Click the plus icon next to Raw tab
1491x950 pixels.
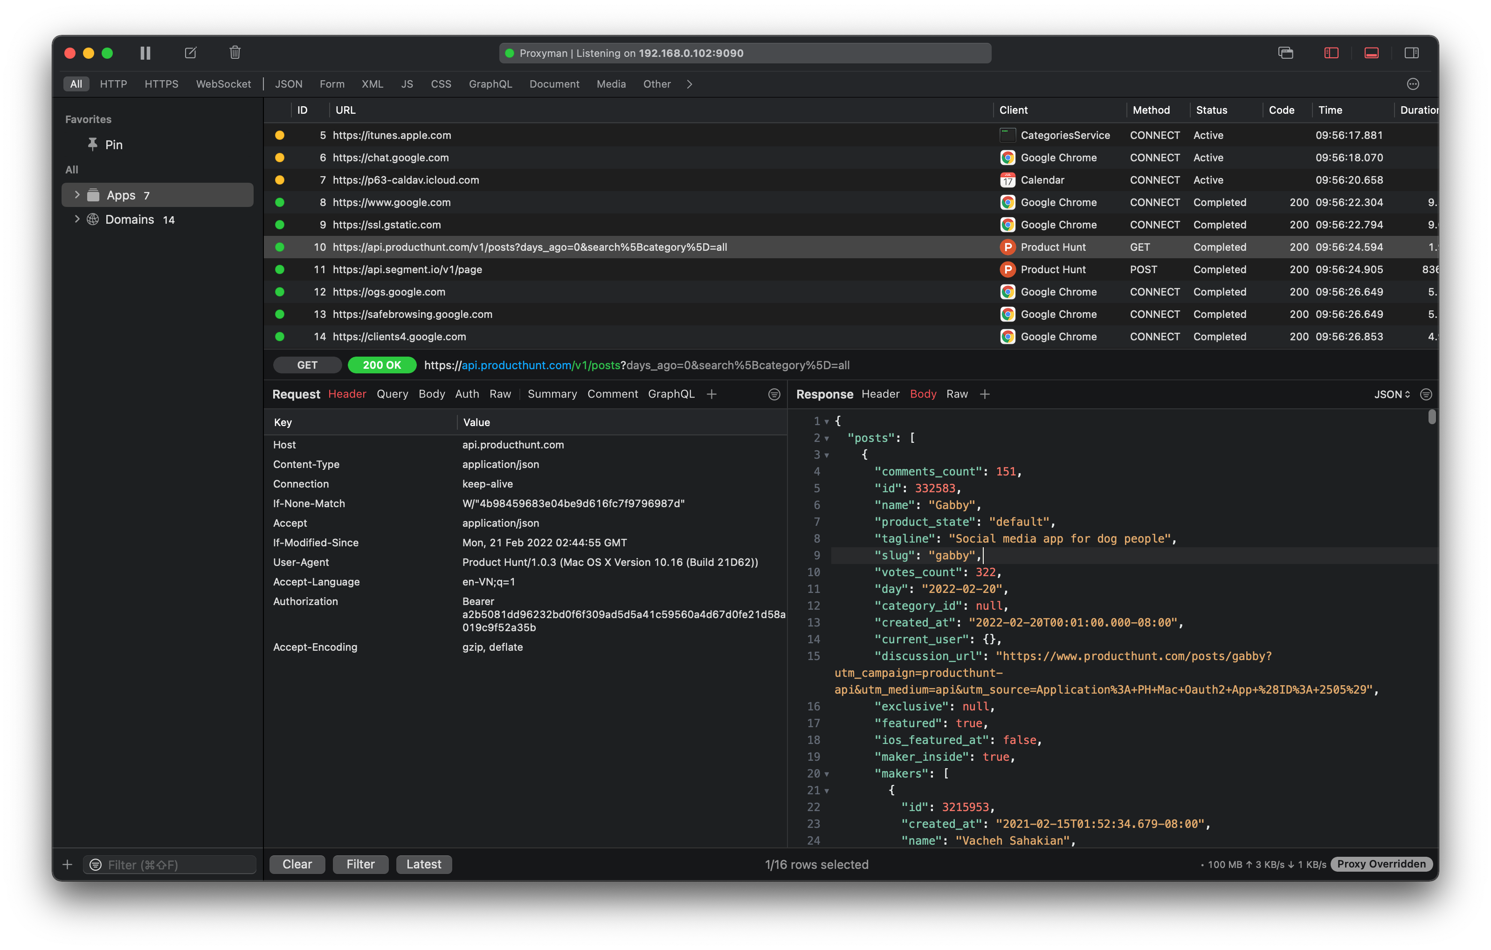tap(985, 393)
